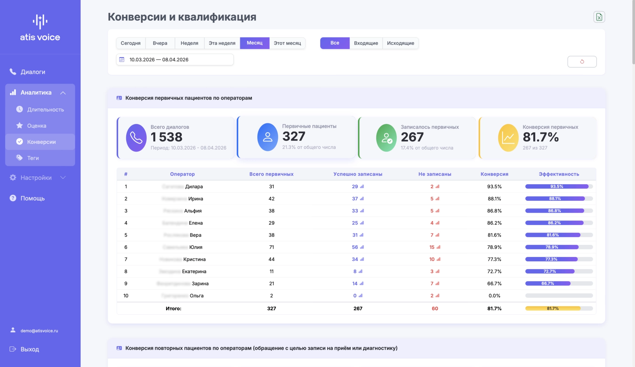Click chart icon beside Юлия's 15 не записаны
The height and width of the screenshot is (367, 635).
(439, 247)
